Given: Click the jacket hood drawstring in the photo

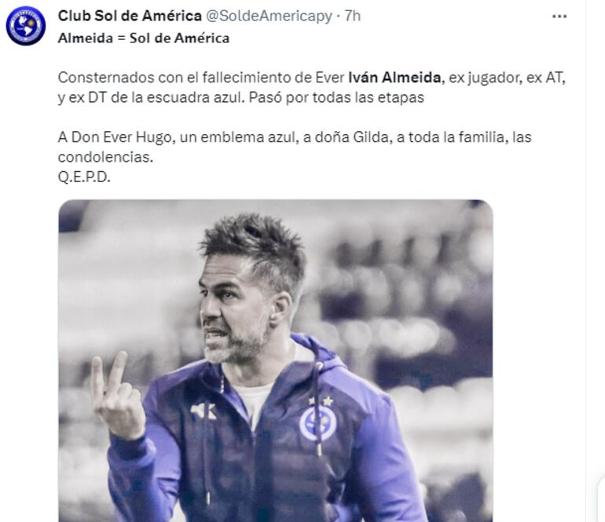Looking at the screenshot, I should click(x=319, y=410).
